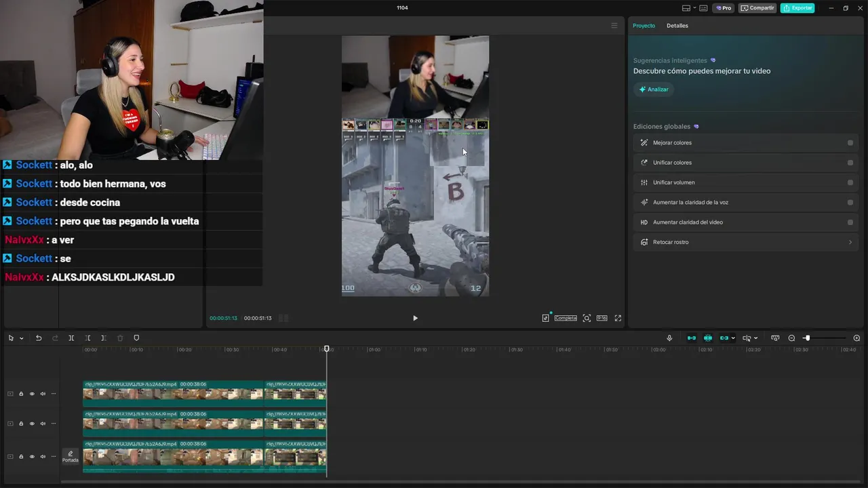Toggle preview axis button
868x488 pixels.
pos(747,338)
